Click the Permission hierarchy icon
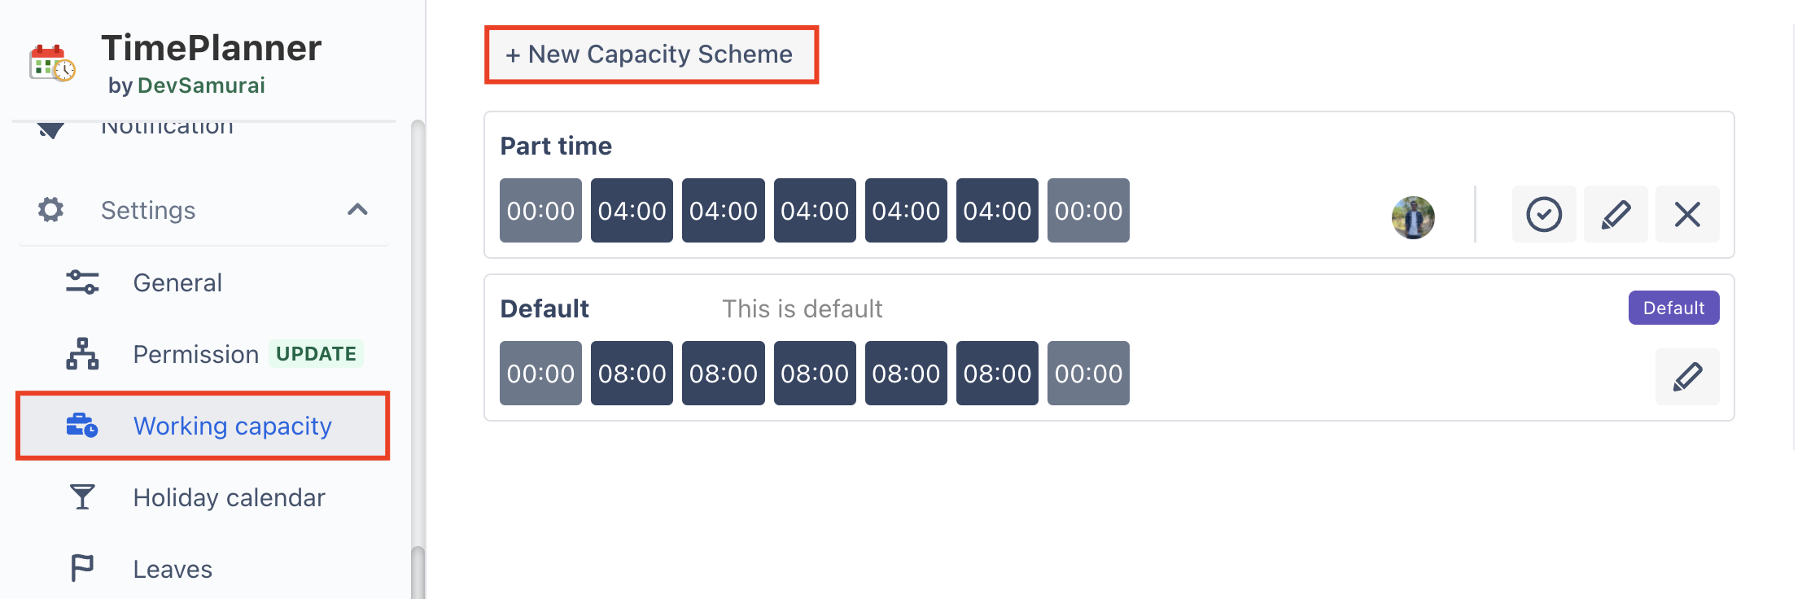 (82, 354)
